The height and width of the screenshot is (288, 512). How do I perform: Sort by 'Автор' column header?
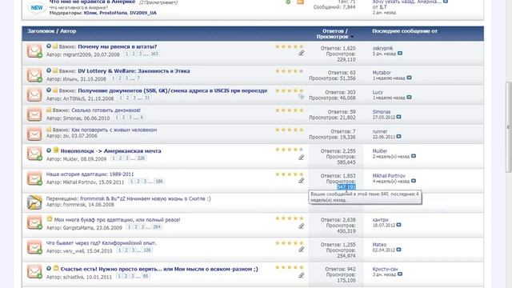(68, 31)
